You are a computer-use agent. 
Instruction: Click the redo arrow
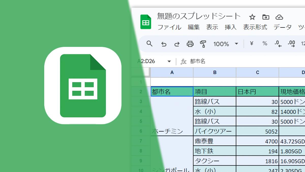click(177, 44)
